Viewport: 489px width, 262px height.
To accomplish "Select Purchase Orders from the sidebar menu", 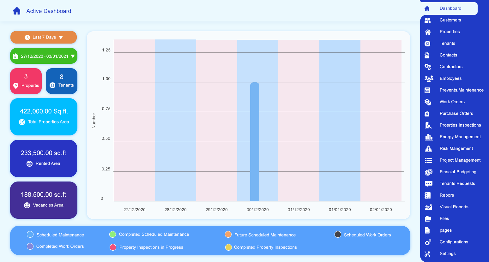I will coord(456,113).
